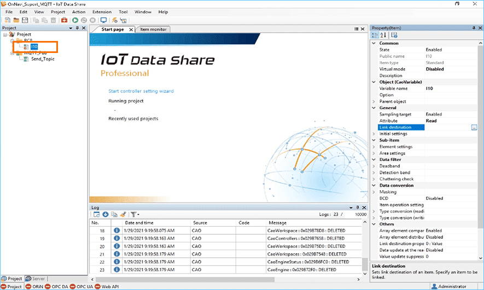Click the copy log icon

click(x=114, y=214)
